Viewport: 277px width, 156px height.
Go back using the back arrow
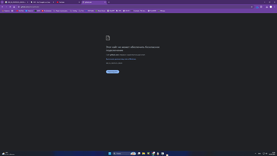2,7
